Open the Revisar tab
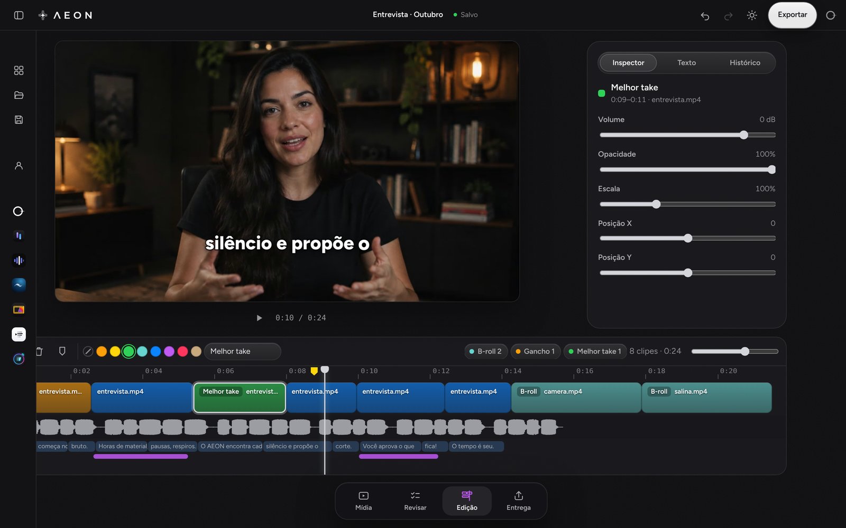Screen dimensions: 846x528 (415, 501)
